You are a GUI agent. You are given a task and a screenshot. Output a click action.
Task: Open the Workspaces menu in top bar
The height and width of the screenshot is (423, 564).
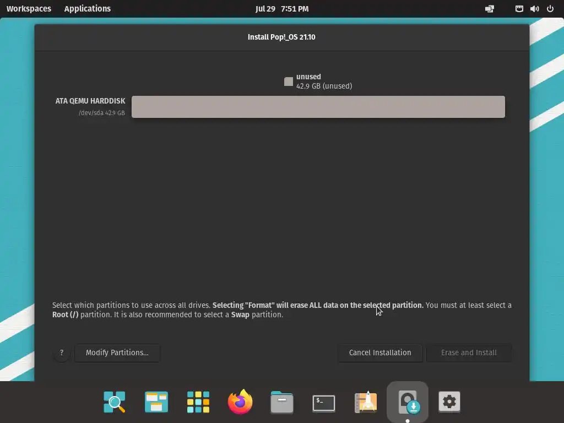29,9
